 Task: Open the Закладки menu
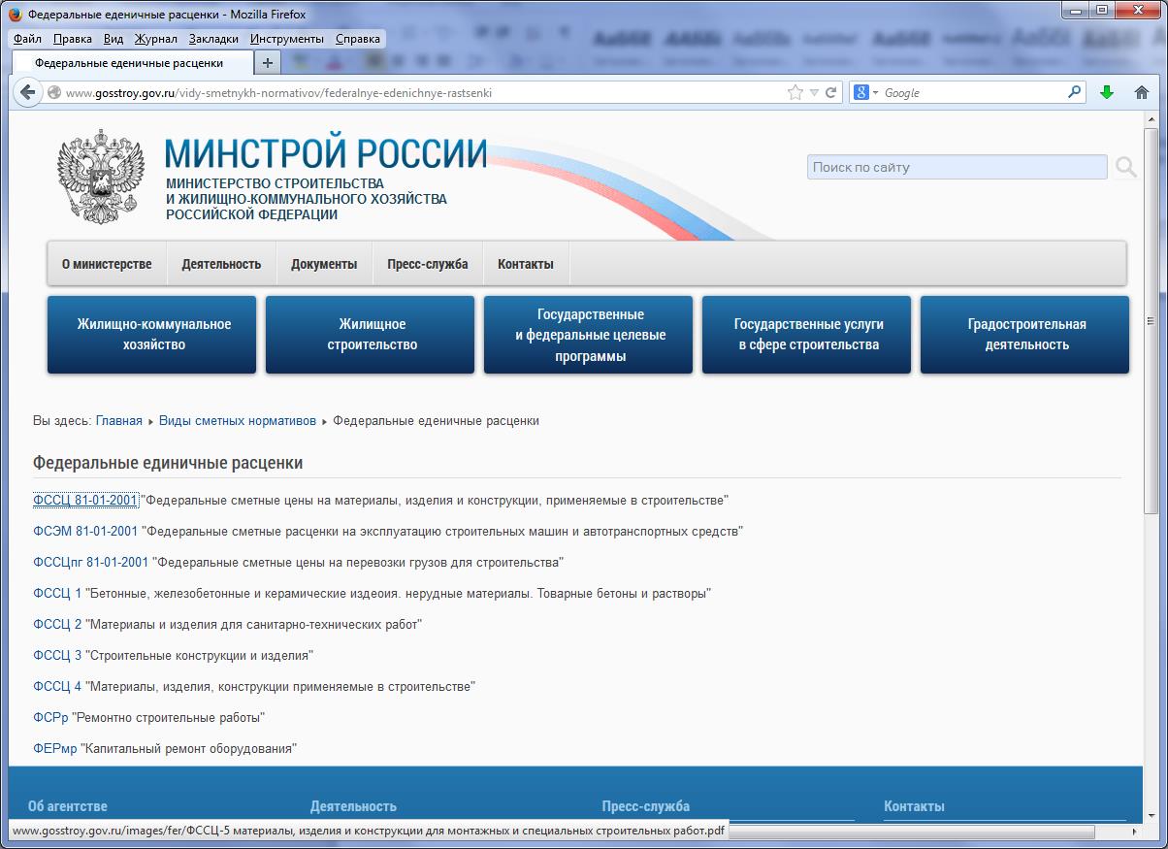213,39
